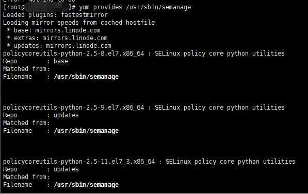
Task: Click third bold /usr/sbin/semanage filename
Action: click(86, 185)
